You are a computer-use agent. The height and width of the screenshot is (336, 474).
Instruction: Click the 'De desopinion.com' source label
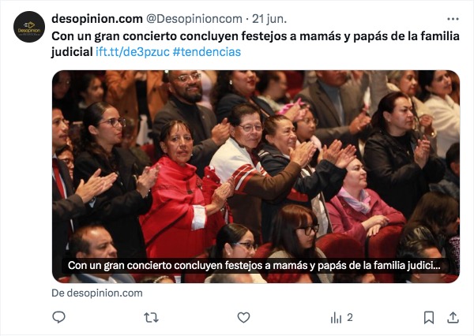pyautogui.click(x=97, y=293)
